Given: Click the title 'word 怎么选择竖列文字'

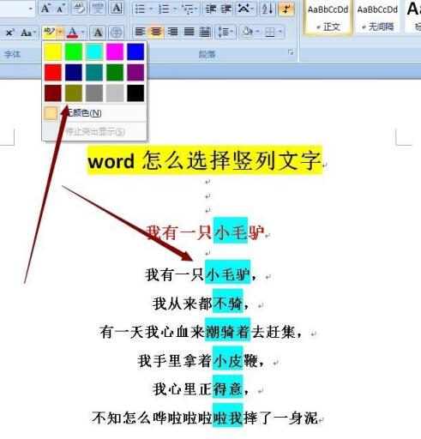Looking at the screenshot, I should click(x=205, y=160).
